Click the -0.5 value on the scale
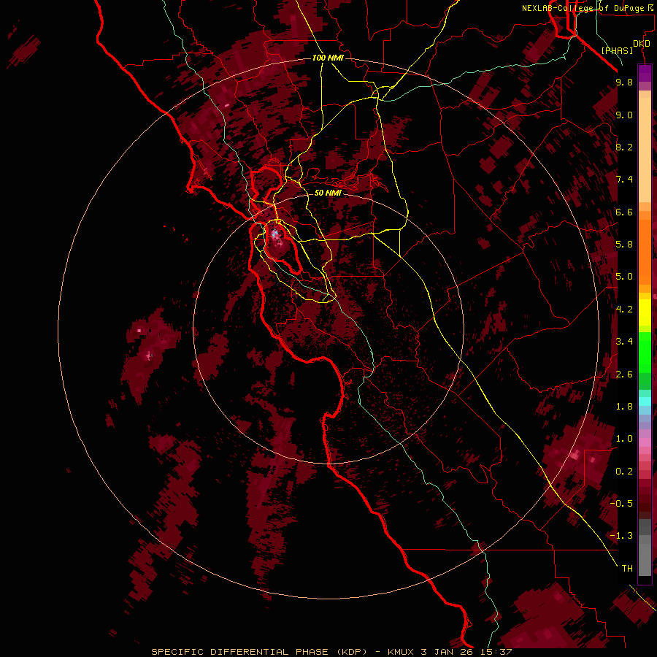Viewport: 657px width, 657px height. (621, 504)
